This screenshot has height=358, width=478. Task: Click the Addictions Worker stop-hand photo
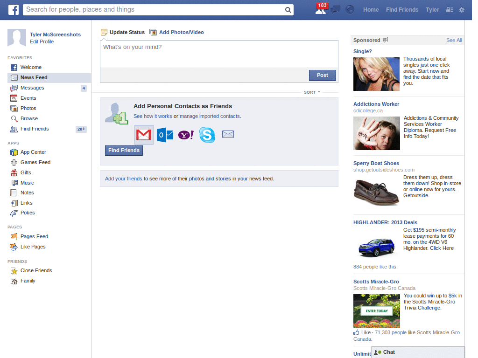coord(377,133)
